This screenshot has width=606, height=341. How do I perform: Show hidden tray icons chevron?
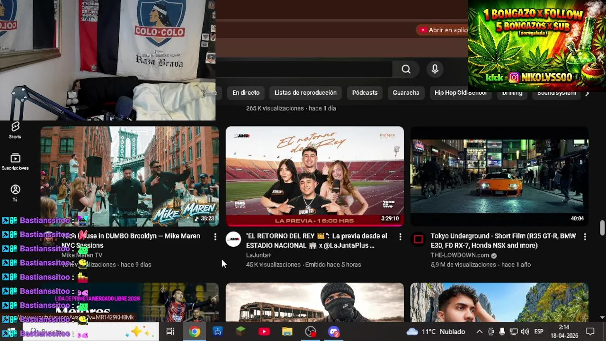point(479,332)
